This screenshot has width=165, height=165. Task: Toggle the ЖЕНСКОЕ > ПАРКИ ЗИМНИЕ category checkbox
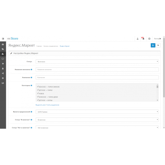38,86
